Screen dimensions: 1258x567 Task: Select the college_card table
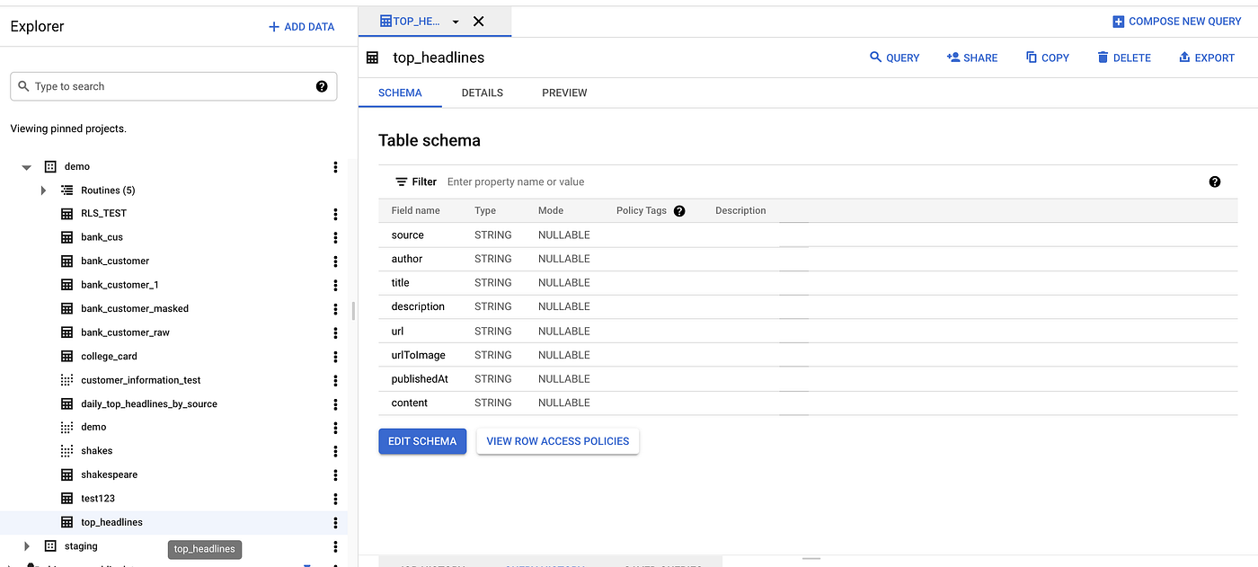click(x=109, y=356)
